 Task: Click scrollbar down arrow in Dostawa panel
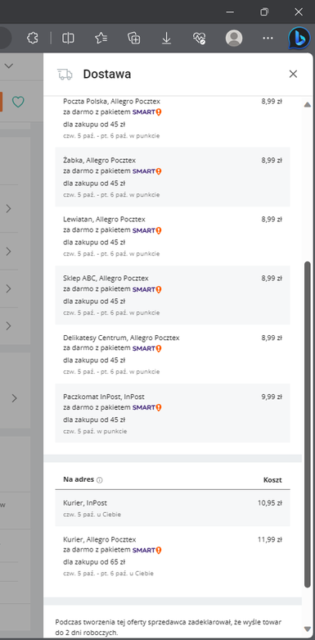click(308, 629)
